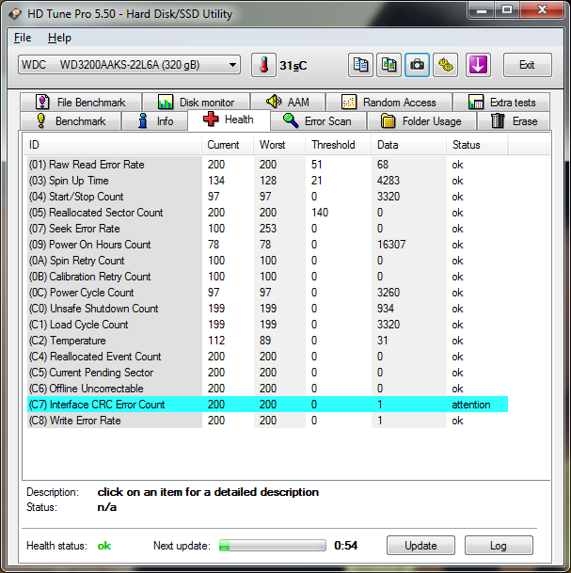Select the (C2) Temperature row
571x573 pixels.
coord(267,341)
